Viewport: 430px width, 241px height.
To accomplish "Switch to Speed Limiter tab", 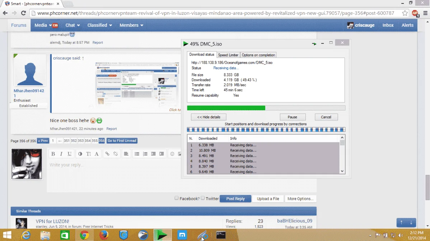I will pyautogui.click(x=228, y=55).
